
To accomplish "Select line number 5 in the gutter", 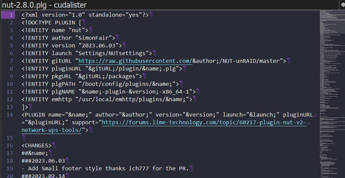I will [11, 46].
